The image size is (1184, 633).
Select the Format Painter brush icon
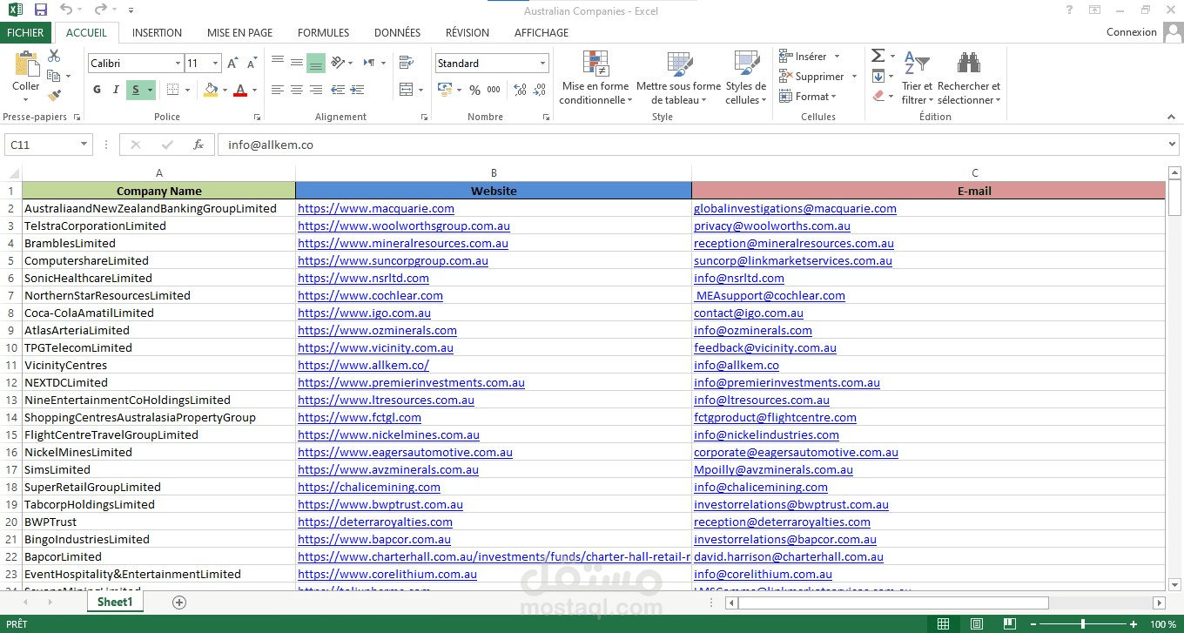click(55, 96)
